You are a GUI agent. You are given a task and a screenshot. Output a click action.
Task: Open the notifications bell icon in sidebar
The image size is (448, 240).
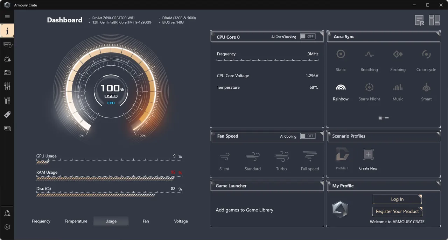pyautogui.click(x=7, y=213)
